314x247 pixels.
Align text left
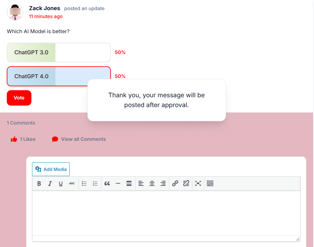[x=141, y=183]
